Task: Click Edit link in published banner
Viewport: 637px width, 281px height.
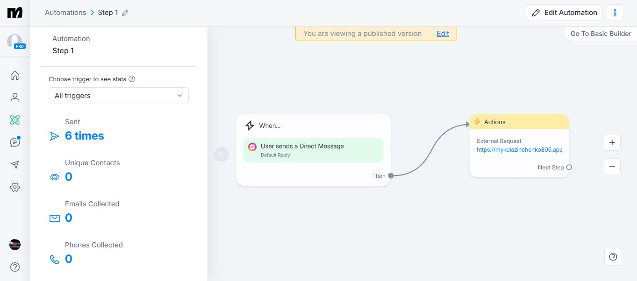Action: pos(443,34)
